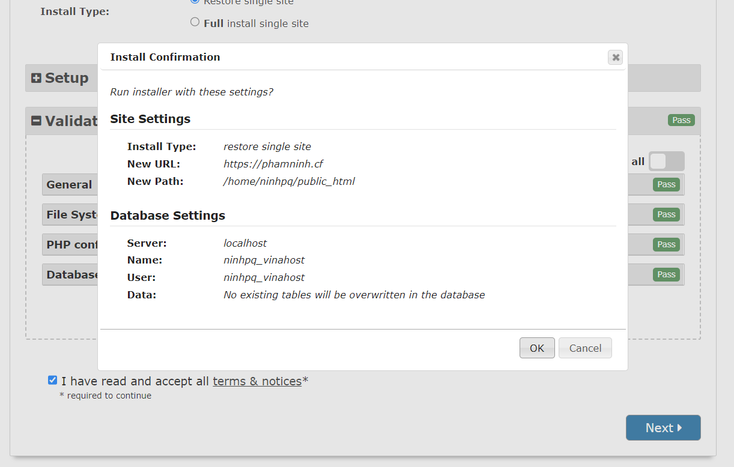Click the Next button
The height and width of the screenshot is (467, 734).
[x=663, y=428]
